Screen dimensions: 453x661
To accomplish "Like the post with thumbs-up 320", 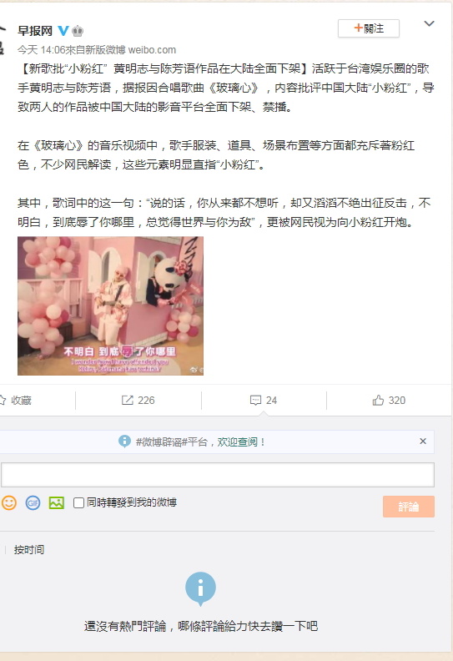I will (x=389, y=401).
